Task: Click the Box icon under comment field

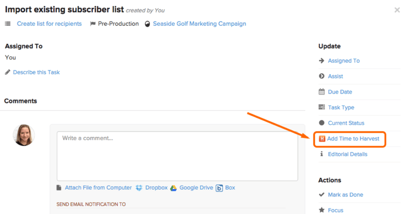Action: [219, 188]
